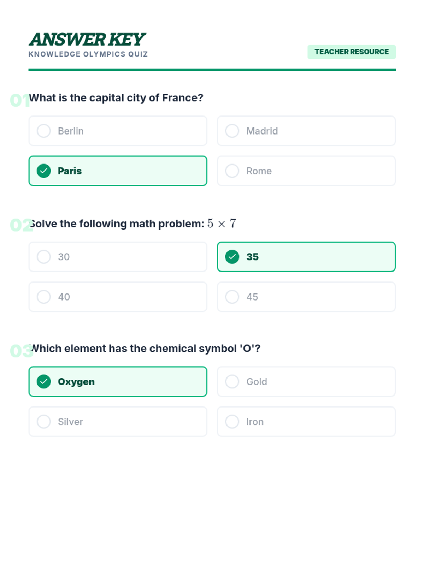
Task: Click the Teacher Resource badge
Action: point(352,52)
